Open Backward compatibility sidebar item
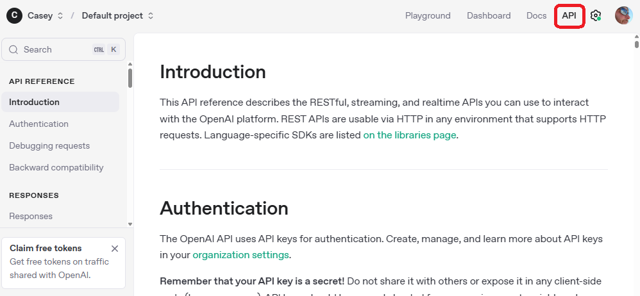Screen dimensions: 640x296 (56, 167)
